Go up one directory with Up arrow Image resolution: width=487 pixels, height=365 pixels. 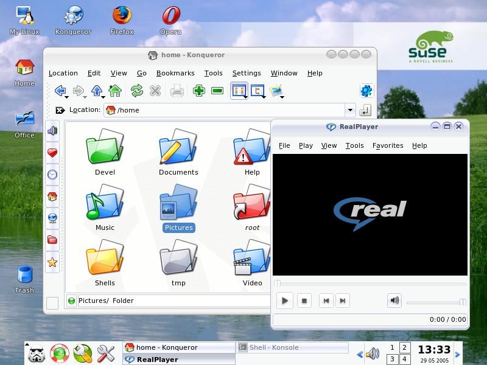[x=97, y=91]
